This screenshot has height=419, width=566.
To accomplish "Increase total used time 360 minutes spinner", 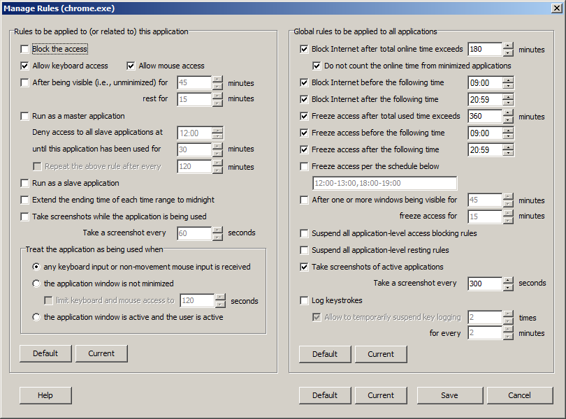I will [508, 113].
